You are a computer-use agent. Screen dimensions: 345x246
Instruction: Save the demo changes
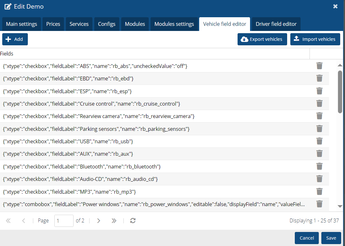(x=331, y=238)
